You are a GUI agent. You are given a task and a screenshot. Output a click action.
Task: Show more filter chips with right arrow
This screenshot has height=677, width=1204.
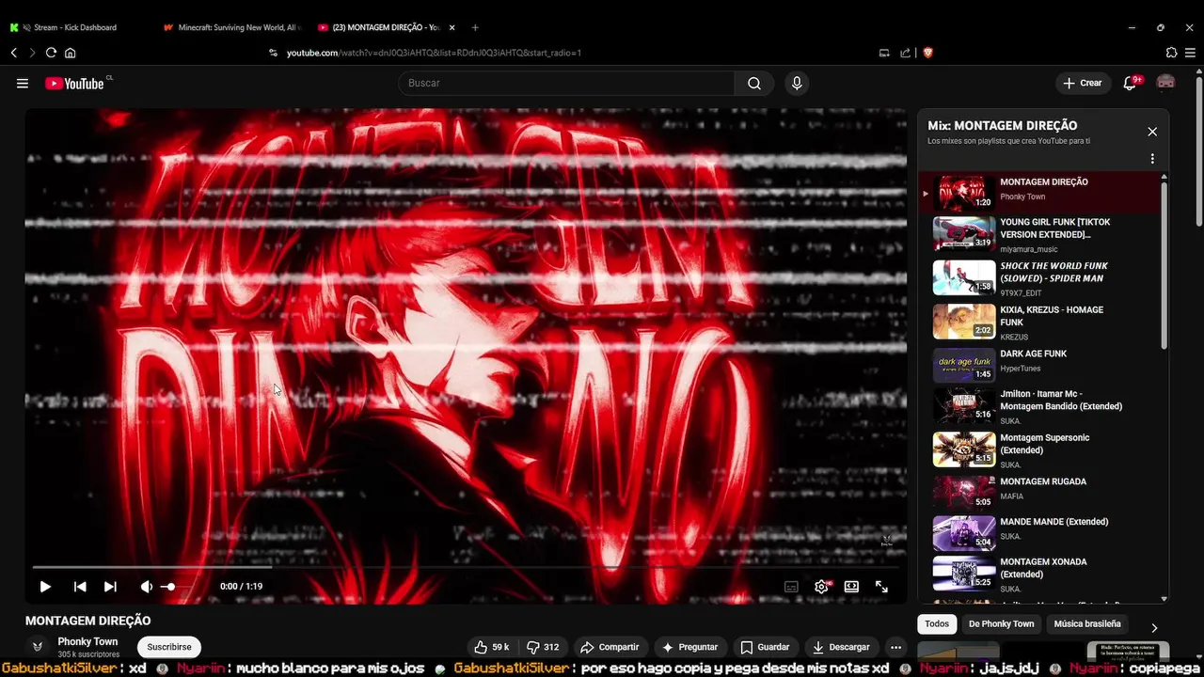[1154, 627]
